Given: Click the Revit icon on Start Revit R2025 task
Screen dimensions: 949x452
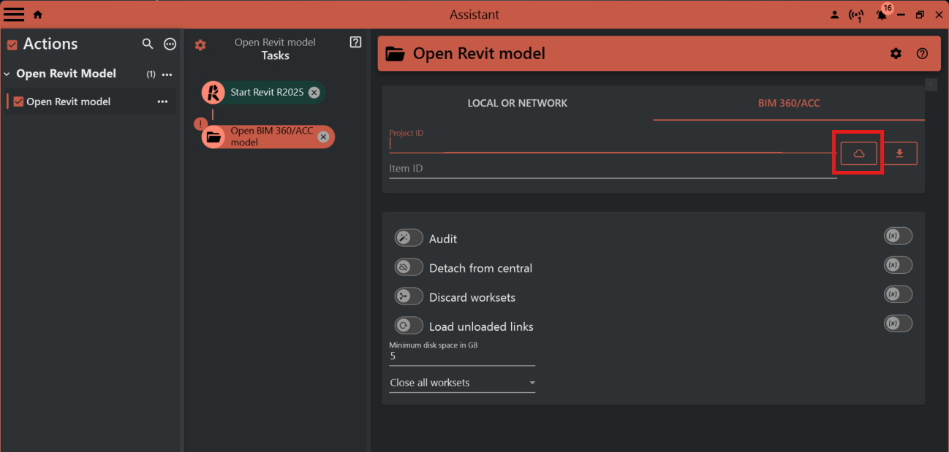Looking at the screenshot, I should 213,92.
